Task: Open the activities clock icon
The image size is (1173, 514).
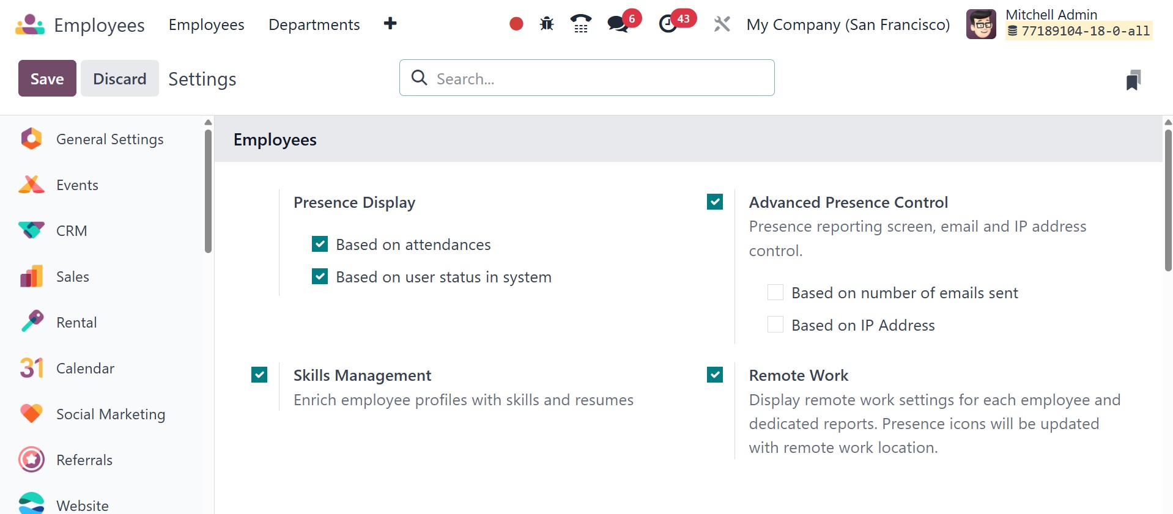Action: pos(668,24)
